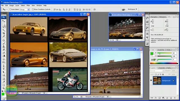Hide the Background layer eye icon
The width and height of the screenshot is (180, 101).
(x=151, y=81)
